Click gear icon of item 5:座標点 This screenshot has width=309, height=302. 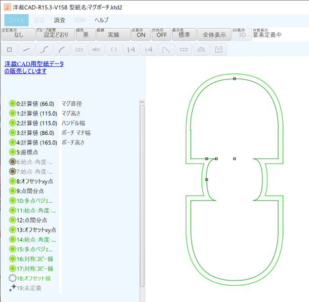(13, 152)
